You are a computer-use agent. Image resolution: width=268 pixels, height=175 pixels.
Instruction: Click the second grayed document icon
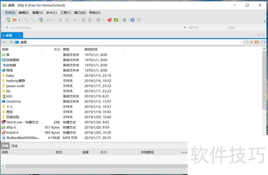coord(67,20)
